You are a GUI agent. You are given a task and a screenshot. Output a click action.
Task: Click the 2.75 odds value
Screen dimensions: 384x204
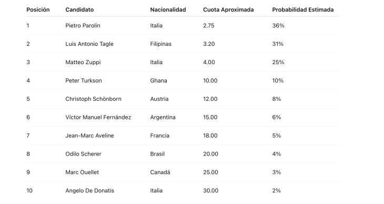(x=209, y=25)
